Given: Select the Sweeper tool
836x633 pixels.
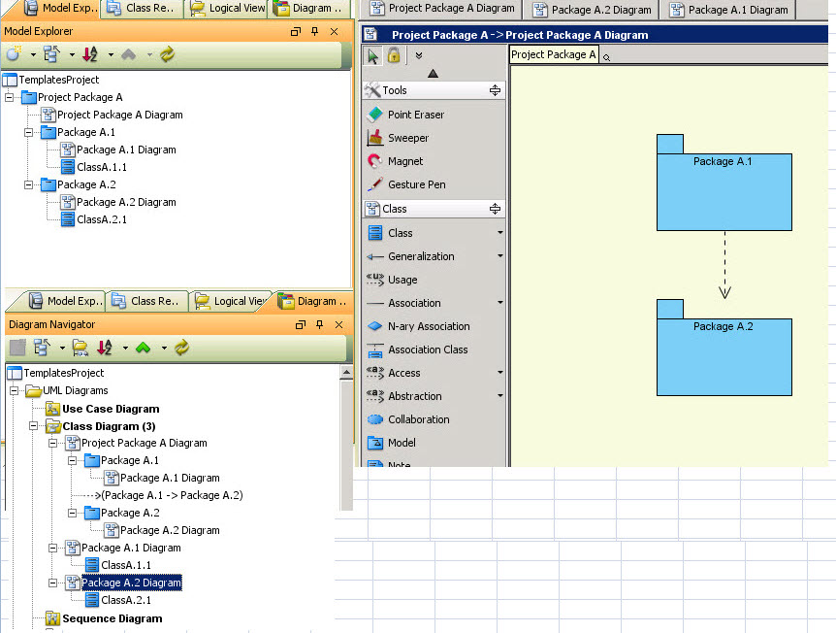Looking at the screenshot, I should pos(408,138).
